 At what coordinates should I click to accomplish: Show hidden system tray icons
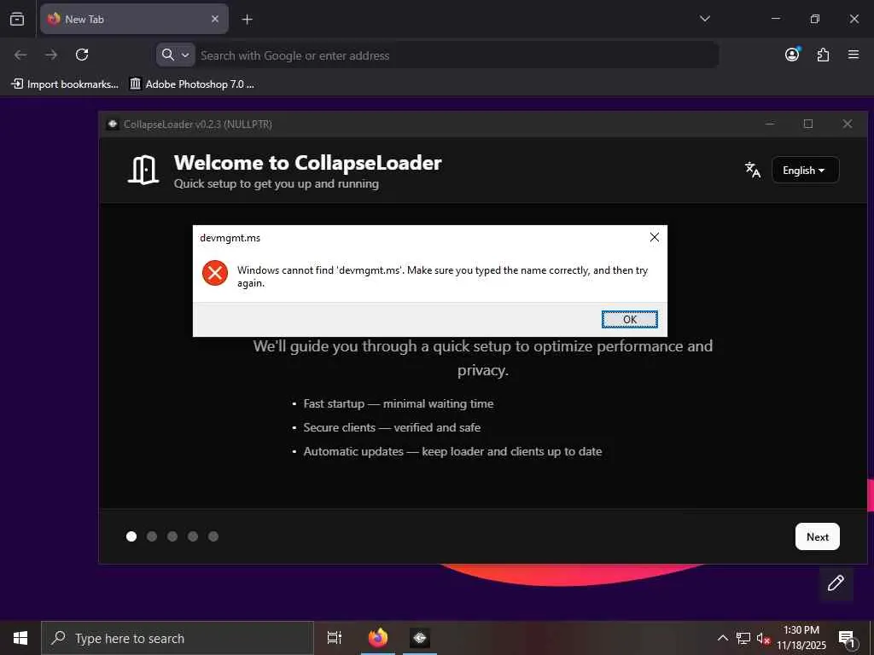(x=722, y=638)
